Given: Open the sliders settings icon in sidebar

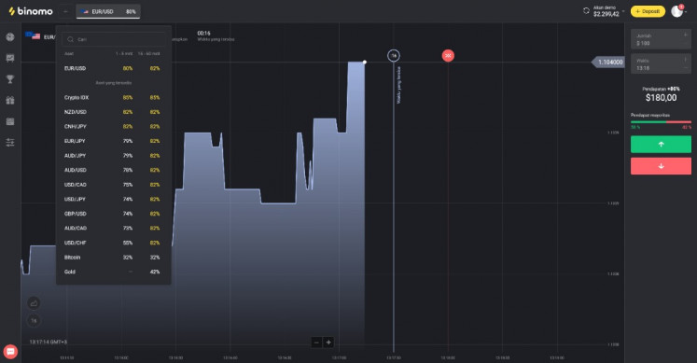Looking at the screenshot, I should click(9, 143).
